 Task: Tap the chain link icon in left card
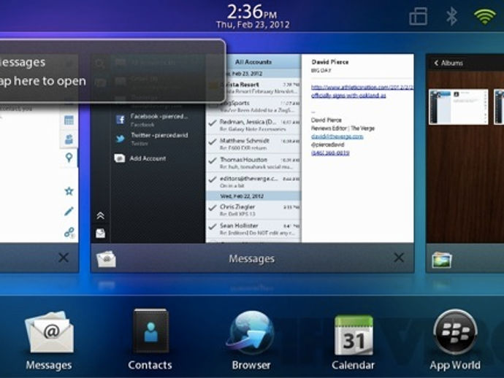tap(69, 231)
